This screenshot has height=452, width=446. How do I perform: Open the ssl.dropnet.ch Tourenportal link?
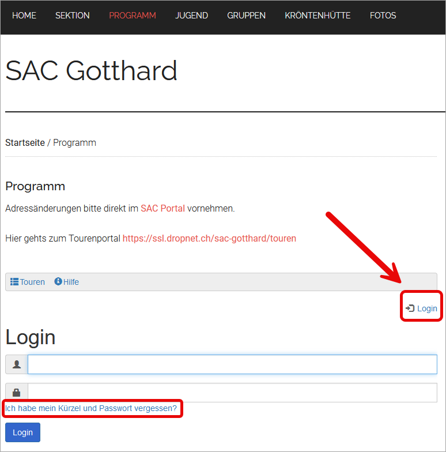point(210,239)
